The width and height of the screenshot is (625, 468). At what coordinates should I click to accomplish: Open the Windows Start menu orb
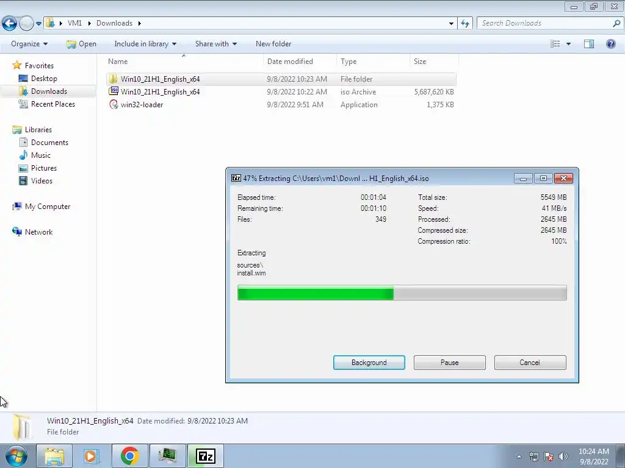(16, 456)
